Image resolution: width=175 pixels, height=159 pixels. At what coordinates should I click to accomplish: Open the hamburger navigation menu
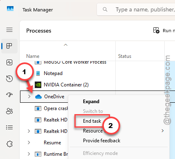click(9, 30)
